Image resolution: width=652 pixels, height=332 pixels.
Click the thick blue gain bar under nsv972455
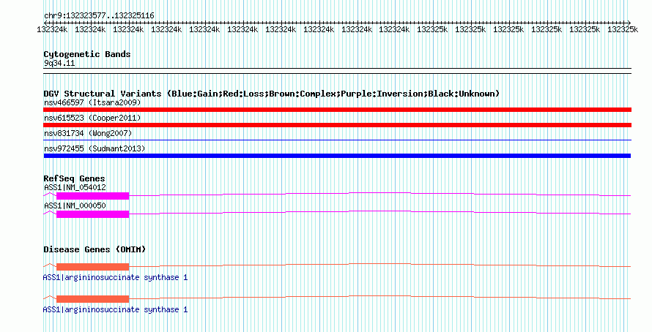[337, 156]
